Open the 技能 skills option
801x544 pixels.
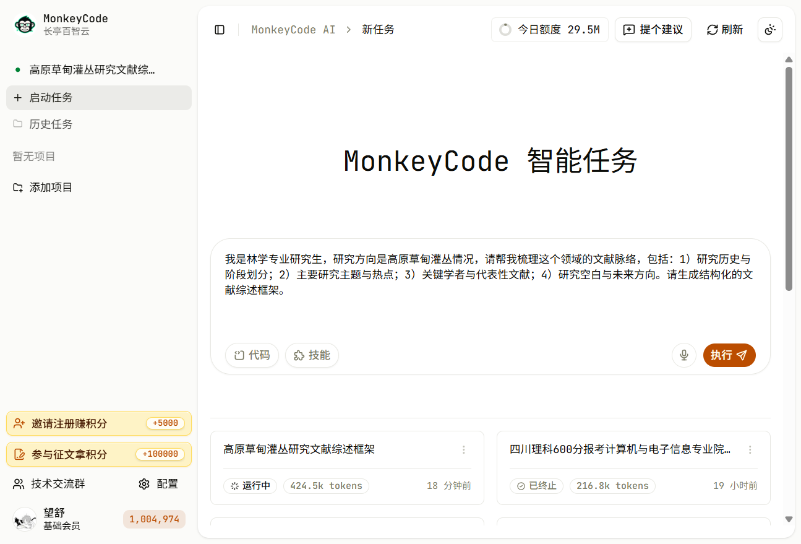tap(312, 355)
